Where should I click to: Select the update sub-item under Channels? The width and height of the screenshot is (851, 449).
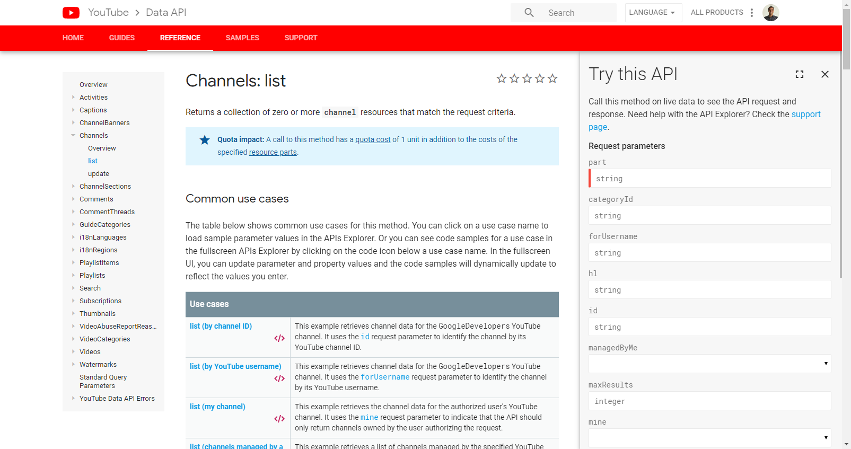[99, 174]
